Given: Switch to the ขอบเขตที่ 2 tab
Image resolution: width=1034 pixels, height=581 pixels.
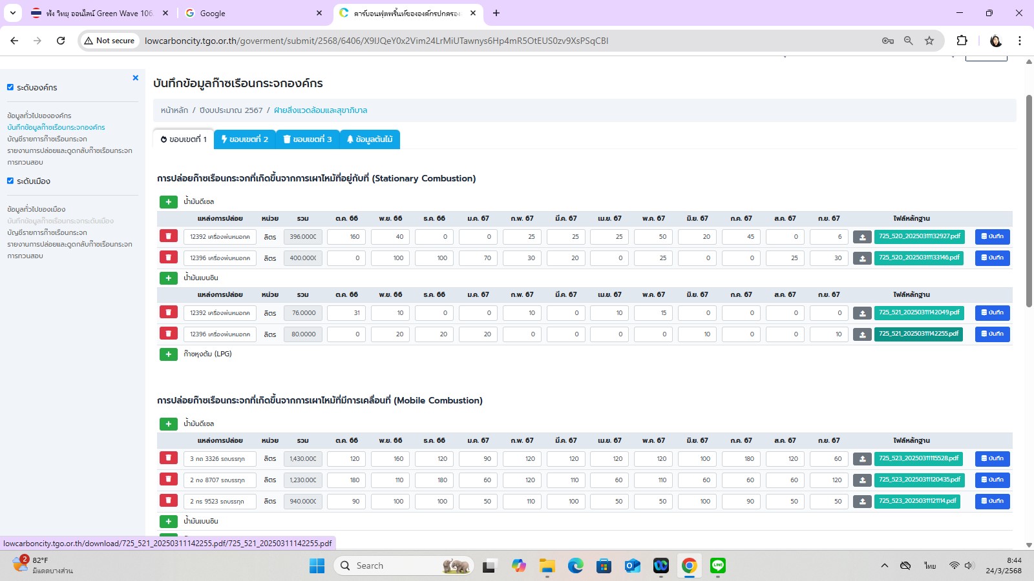Looking at the screenshot, I should point(244,139).
